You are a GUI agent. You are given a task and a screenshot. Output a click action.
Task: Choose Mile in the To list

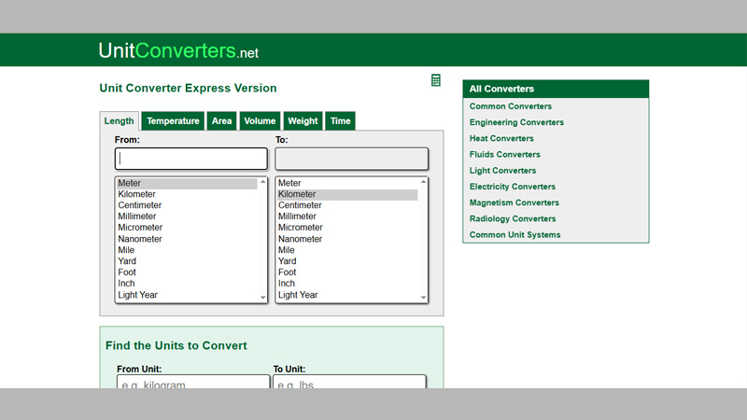287,250
